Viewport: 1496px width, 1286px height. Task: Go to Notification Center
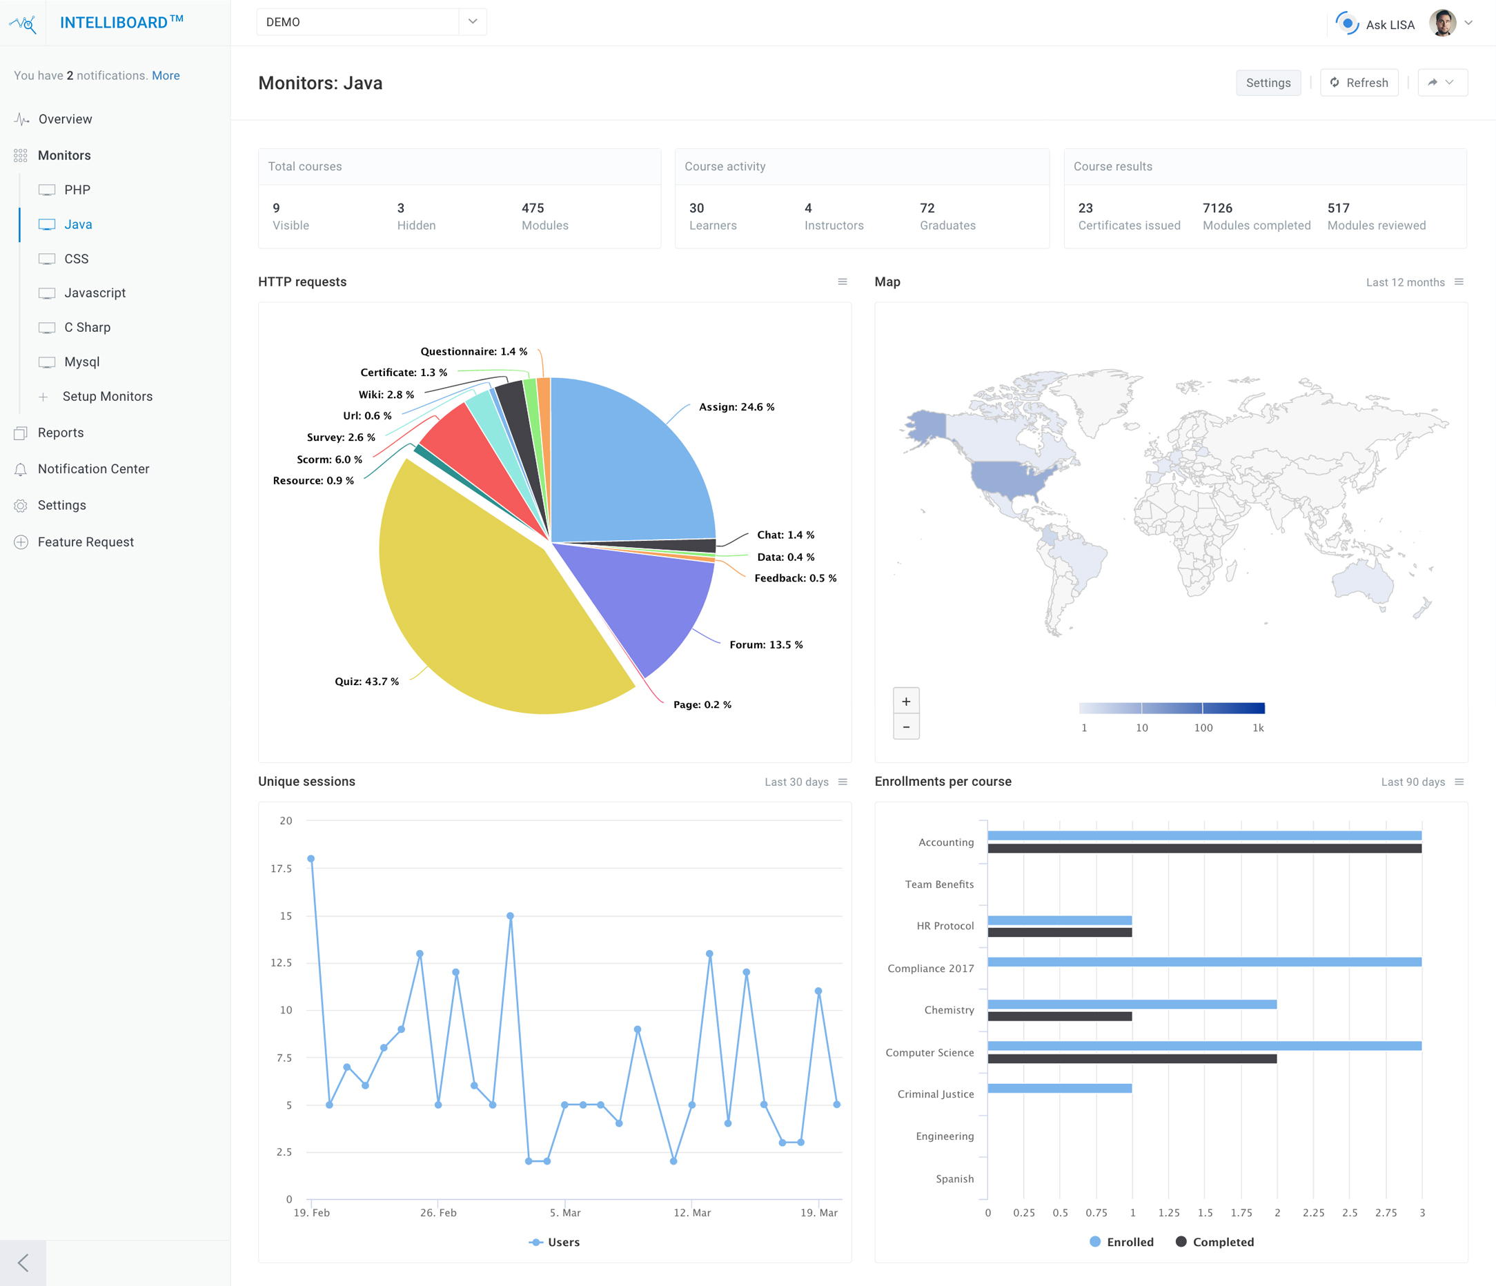click(93, 469)
